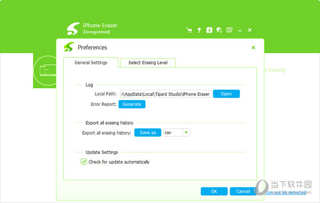Close the iPhone Eraser main window

(x=250, y=30)
